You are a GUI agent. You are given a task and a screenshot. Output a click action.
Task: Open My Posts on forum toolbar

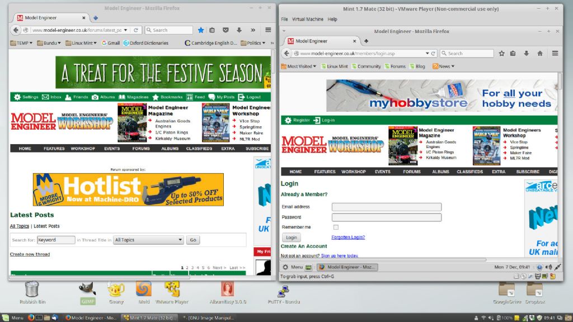click(x=222, y=97)
